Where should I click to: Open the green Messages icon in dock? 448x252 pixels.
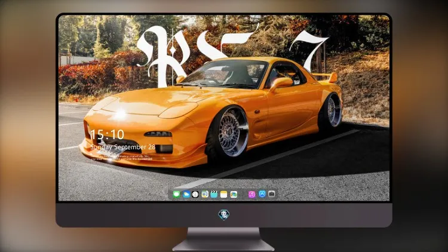tap(176, 194)
